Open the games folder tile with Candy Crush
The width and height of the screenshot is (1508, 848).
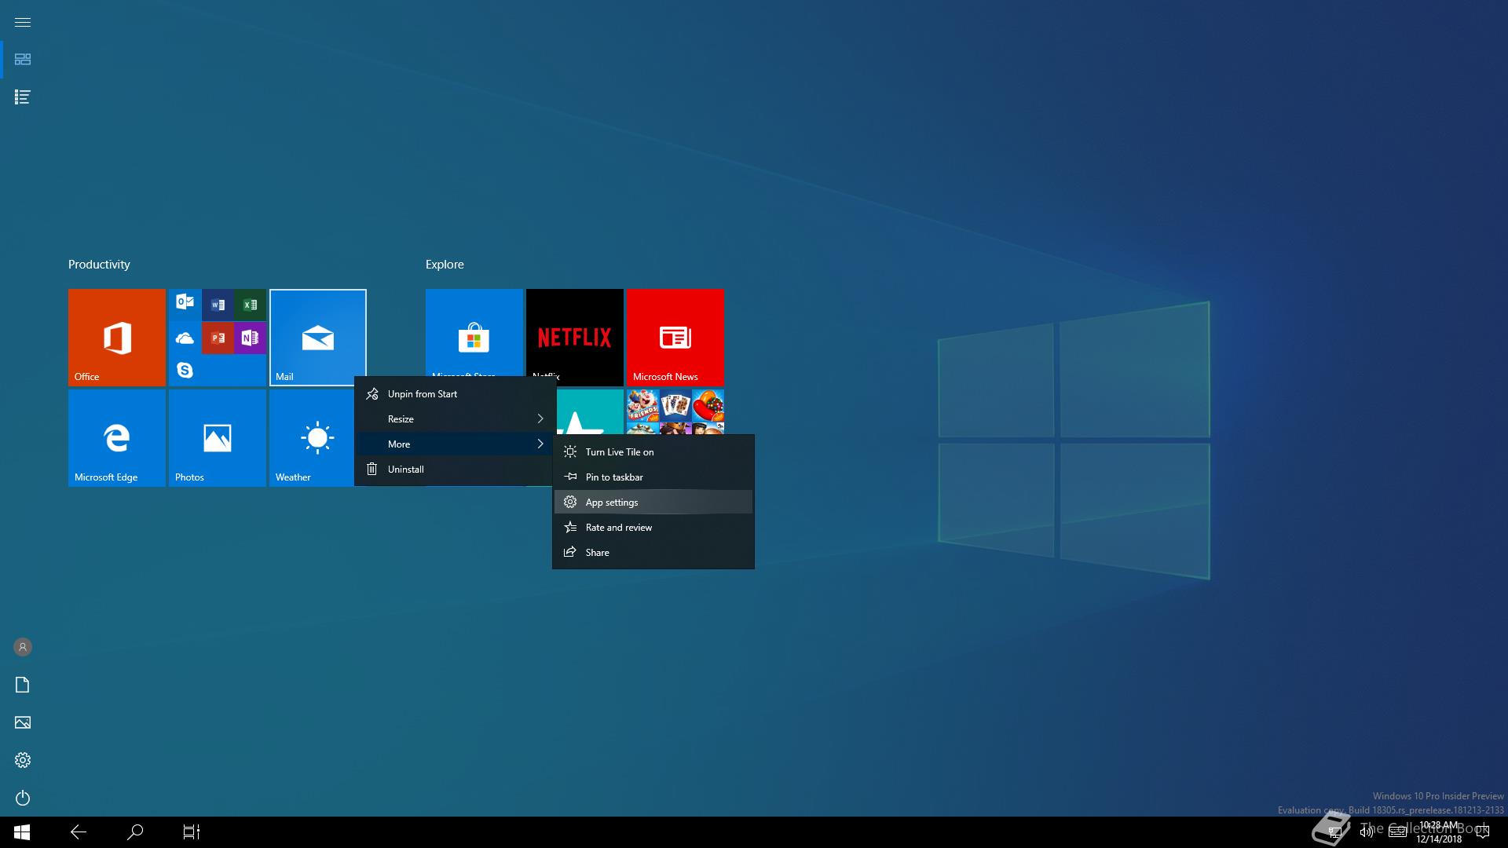tap(675, 412)
